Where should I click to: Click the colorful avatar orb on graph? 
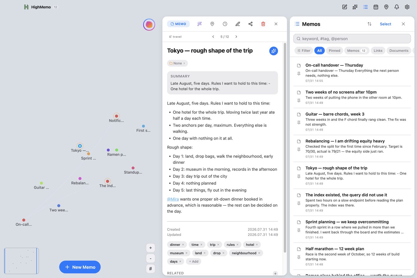[149, 25]
